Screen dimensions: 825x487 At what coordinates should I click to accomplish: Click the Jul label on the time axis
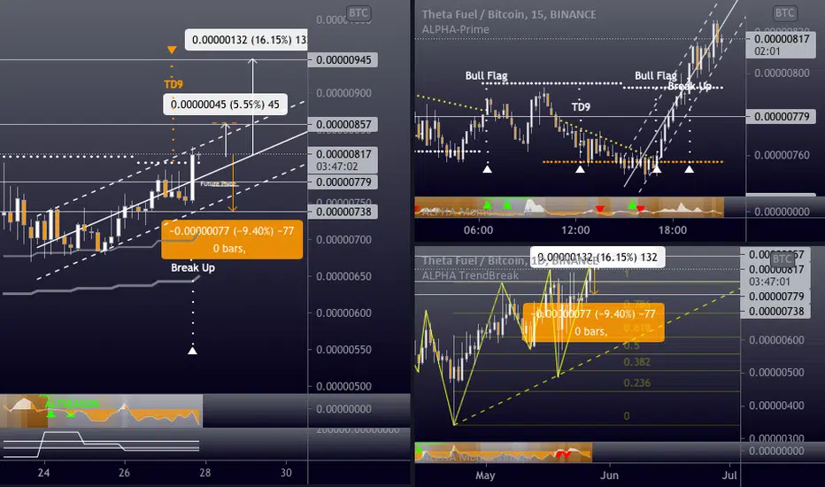pos(729,475)
